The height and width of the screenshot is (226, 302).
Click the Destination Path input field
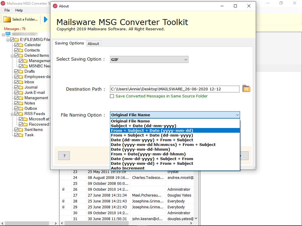pyautogui.click(x=175, y=89)
